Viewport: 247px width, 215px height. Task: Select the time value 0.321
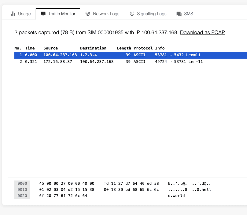[x=31, y=62]
